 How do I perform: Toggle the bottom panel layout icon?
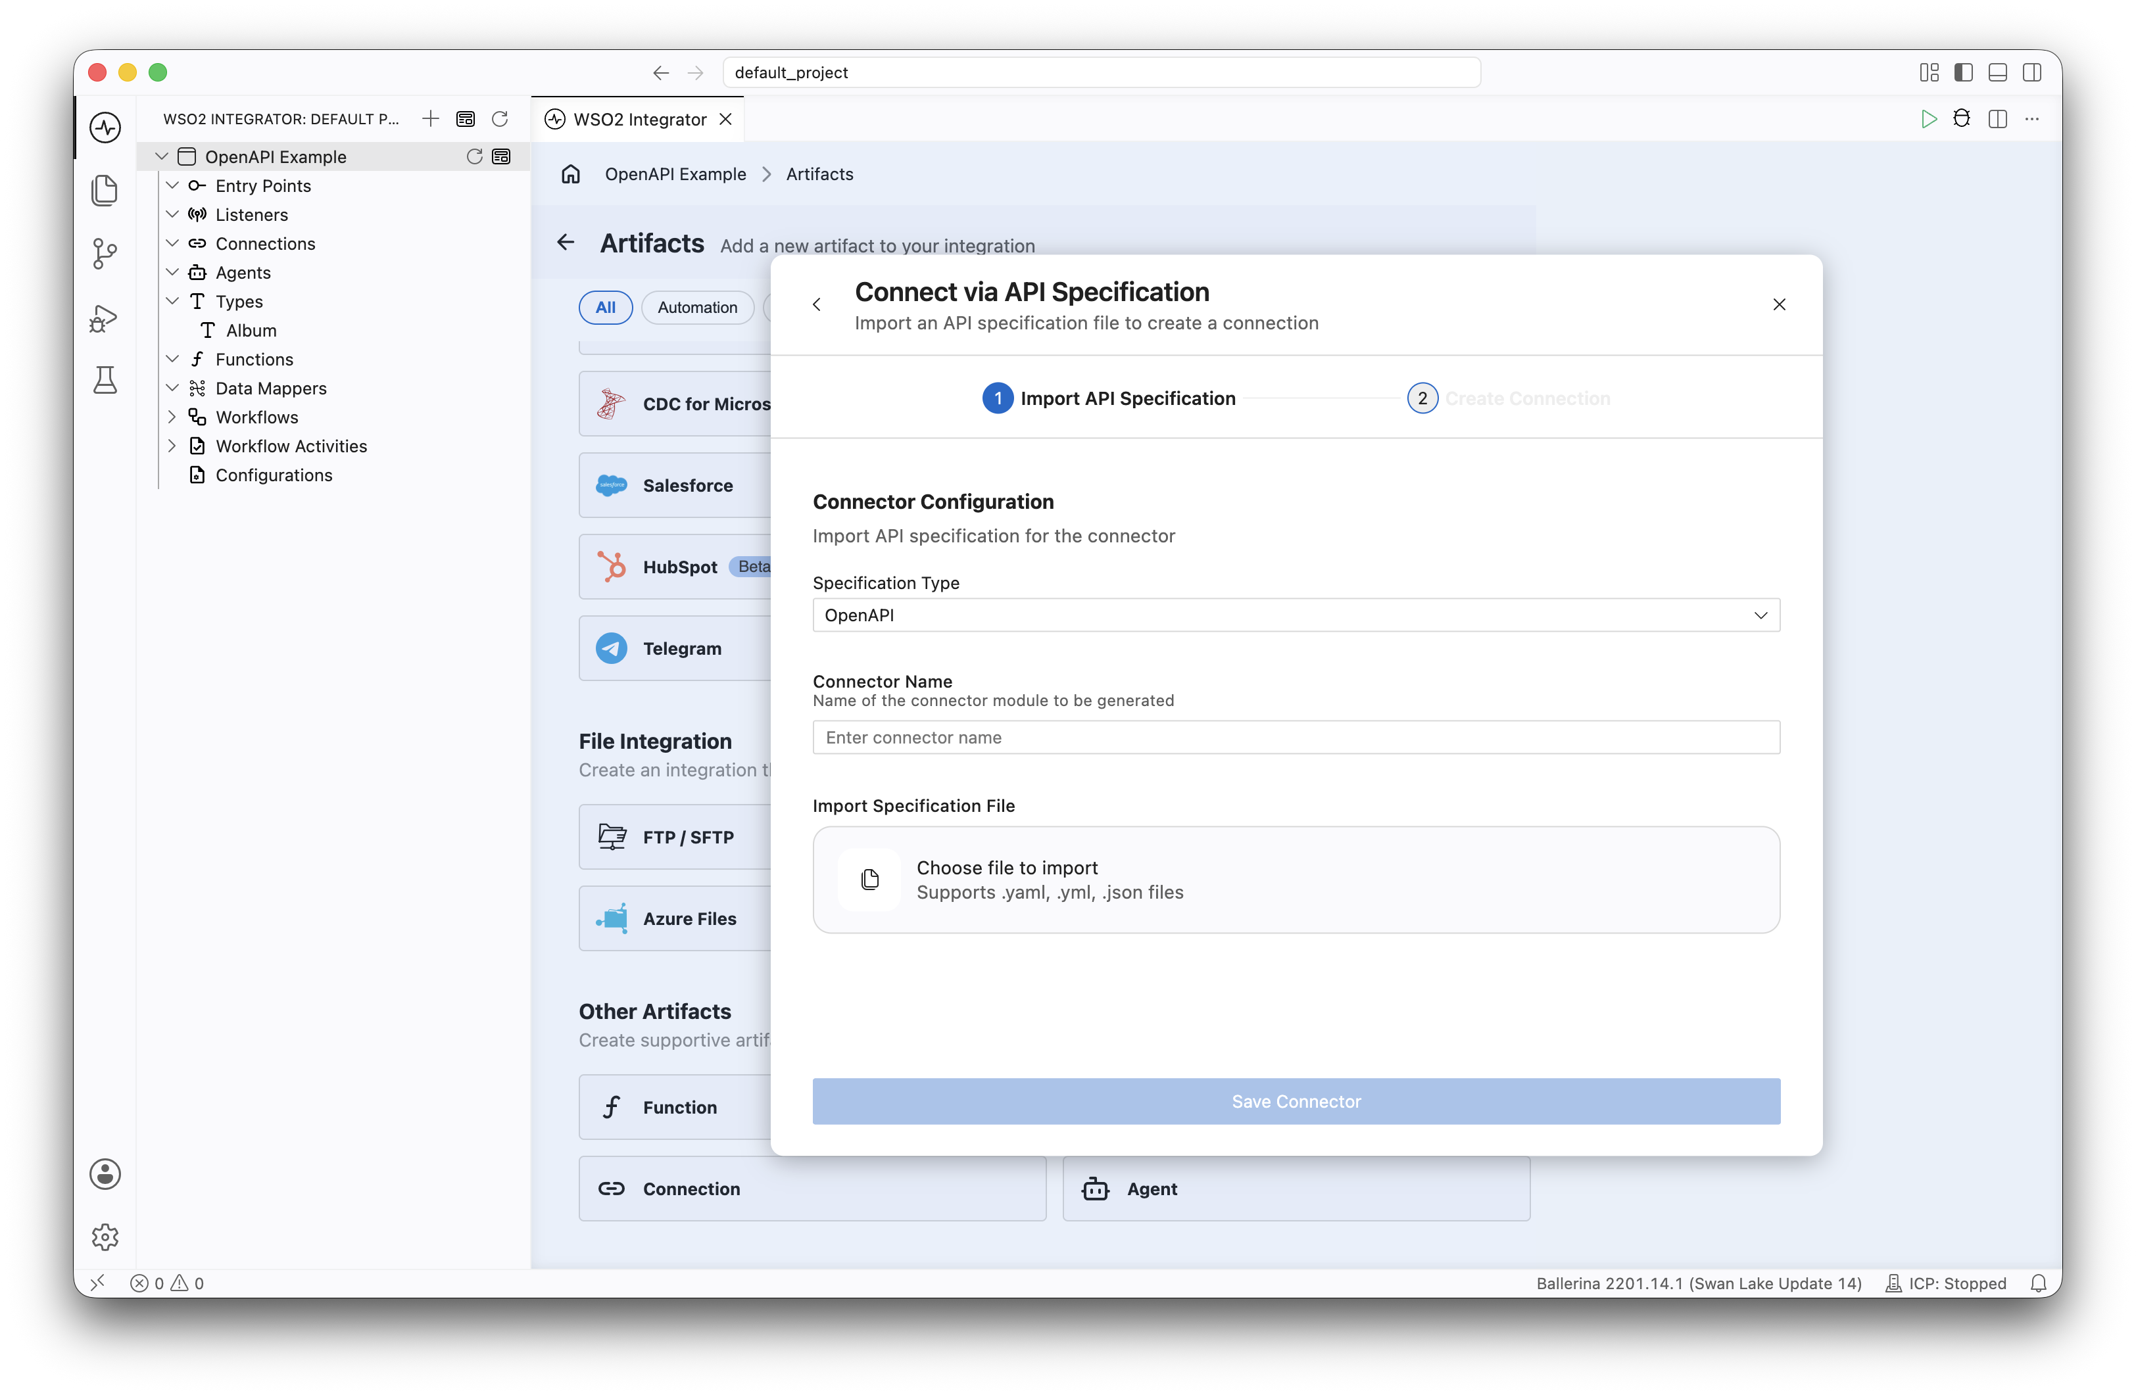pos(1998,73)
